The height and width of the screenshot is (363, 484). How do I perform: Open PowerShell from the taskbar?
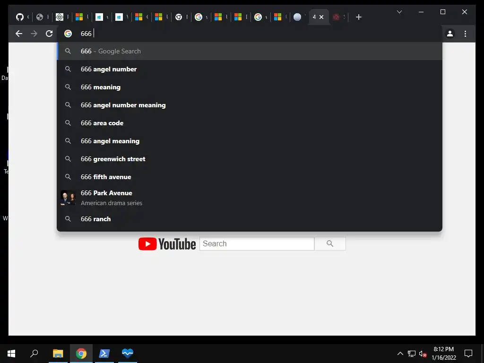[x=104, y=353]
